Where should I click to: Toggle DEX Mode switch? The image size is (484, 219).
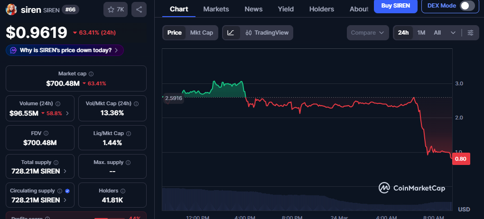pyautogui.click(x=467, y=6)
